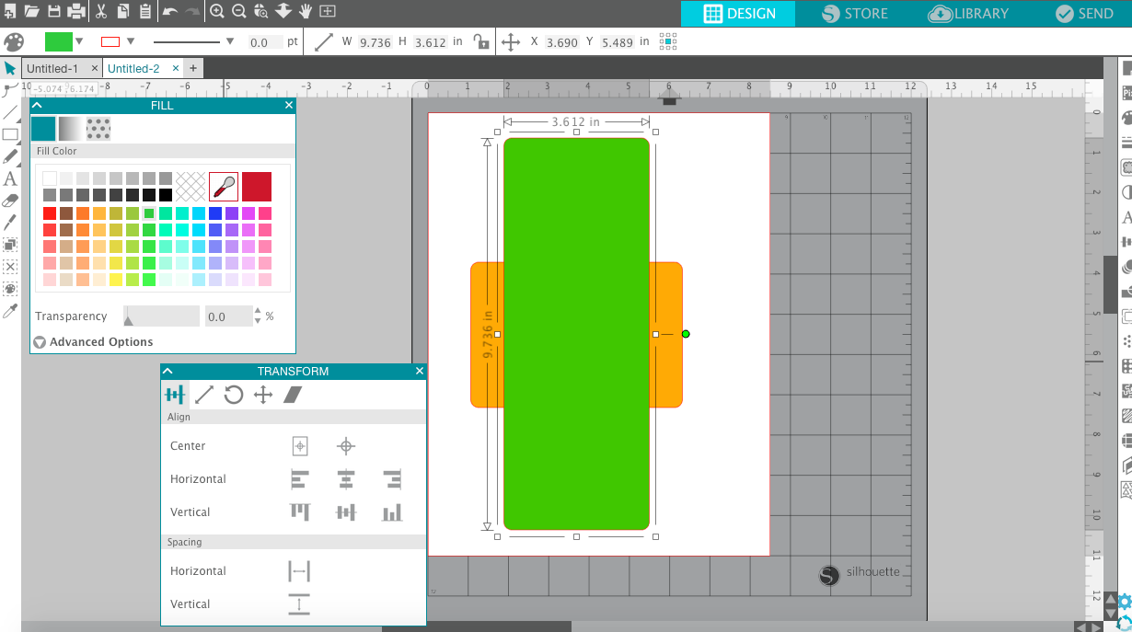Click Horizontal align right icon
Viewport: 1132px width, 632px height.
click(x=393, y=479)
